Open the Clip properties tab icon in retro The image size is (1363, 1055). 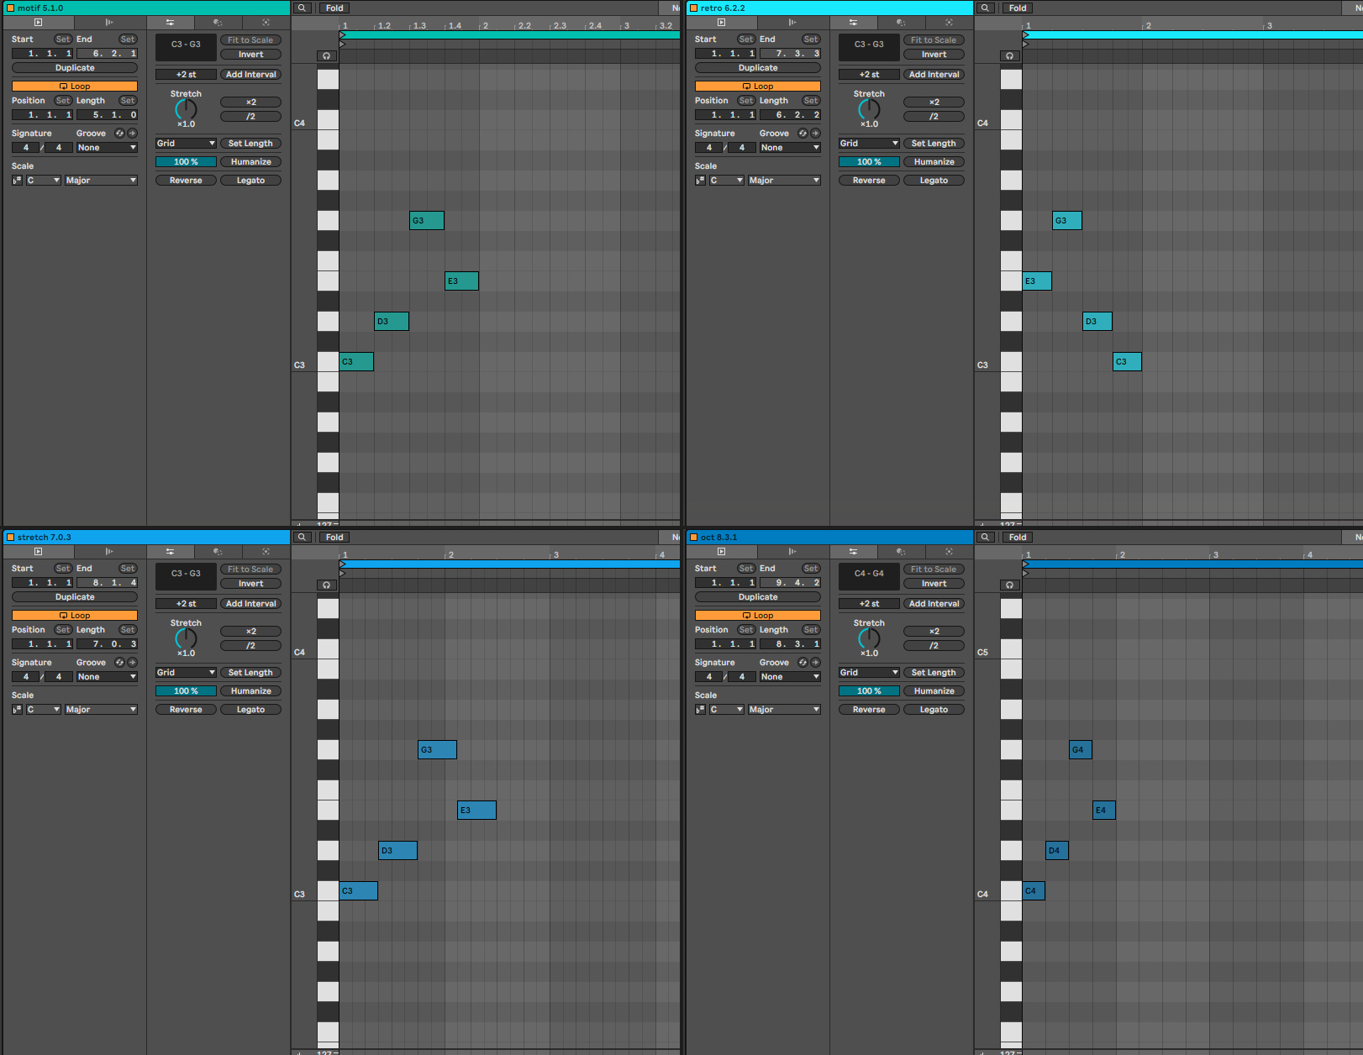pos(721,23)
